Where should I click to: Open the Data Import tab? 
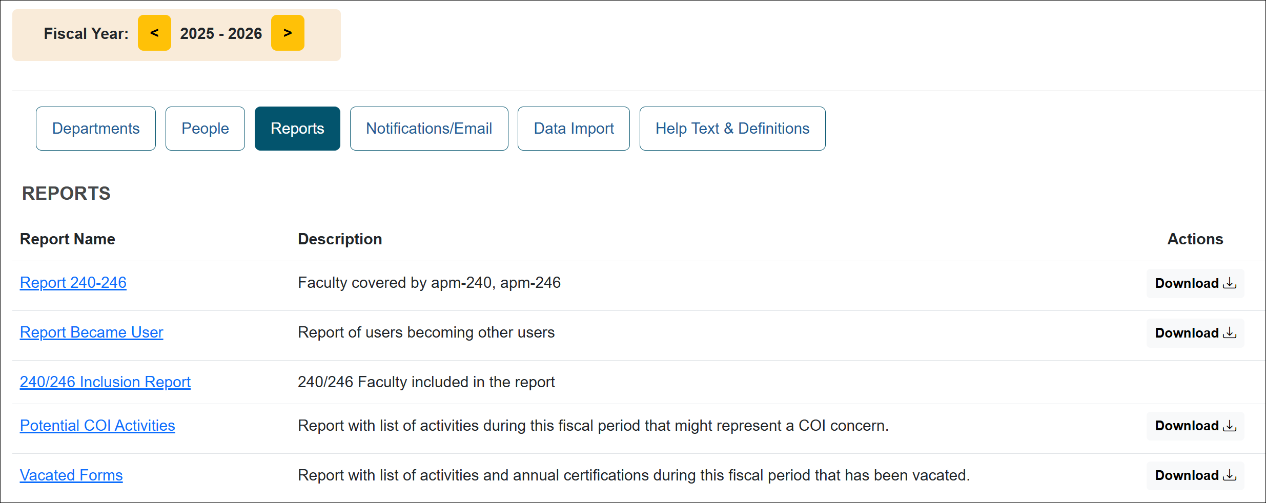[574, 128]
